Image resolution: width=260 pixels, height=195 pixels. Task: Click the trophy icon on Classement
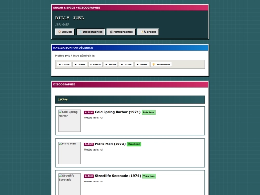154,65
